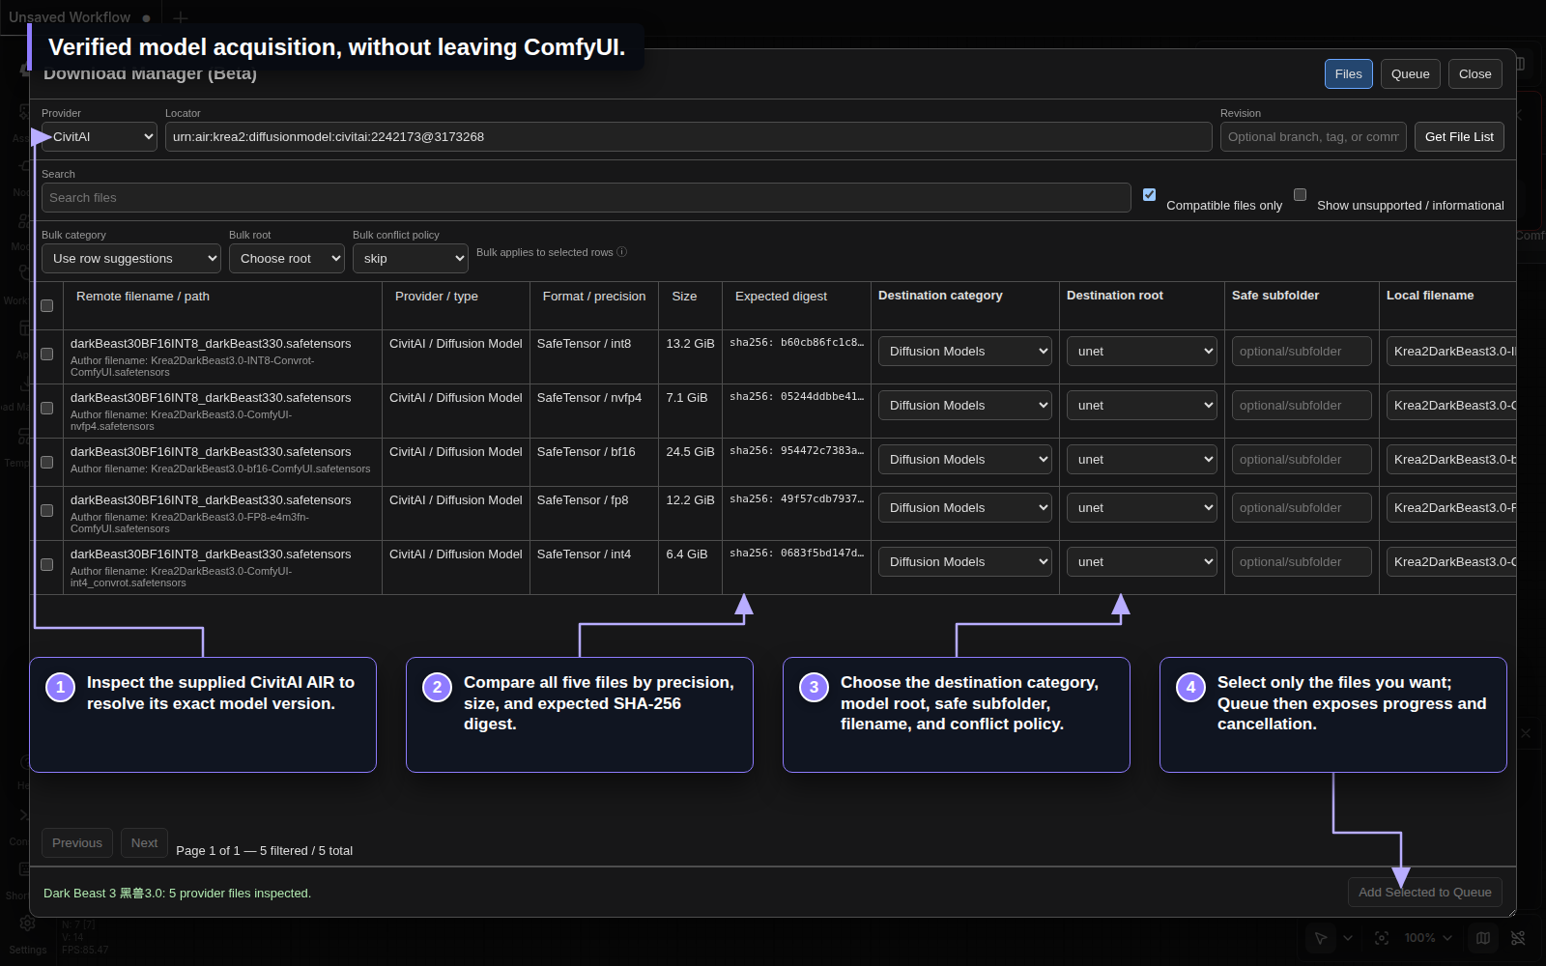Click the '6.4 GiB' size cell
Viewport: 1546px width, 966px height.
tap(687, 554)
